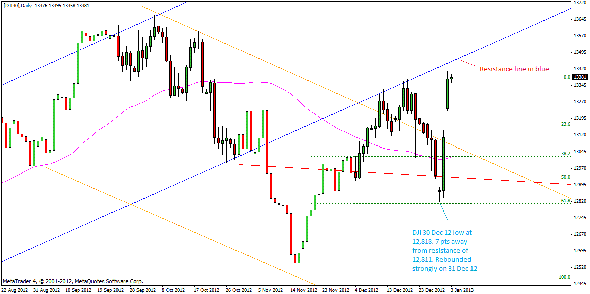Click the 'Resistance line in blue' annotation
Image resolution: width=590 pixels, height=294 pixels.
pos(514,69)
